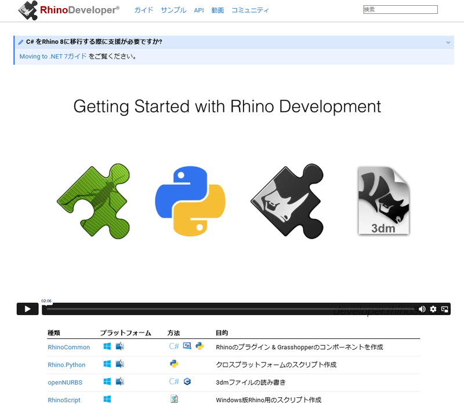Image resolution: width=464 pixels, height=406 pixels.
Task: Open the RhinoScript link
Action: (64, 400)
